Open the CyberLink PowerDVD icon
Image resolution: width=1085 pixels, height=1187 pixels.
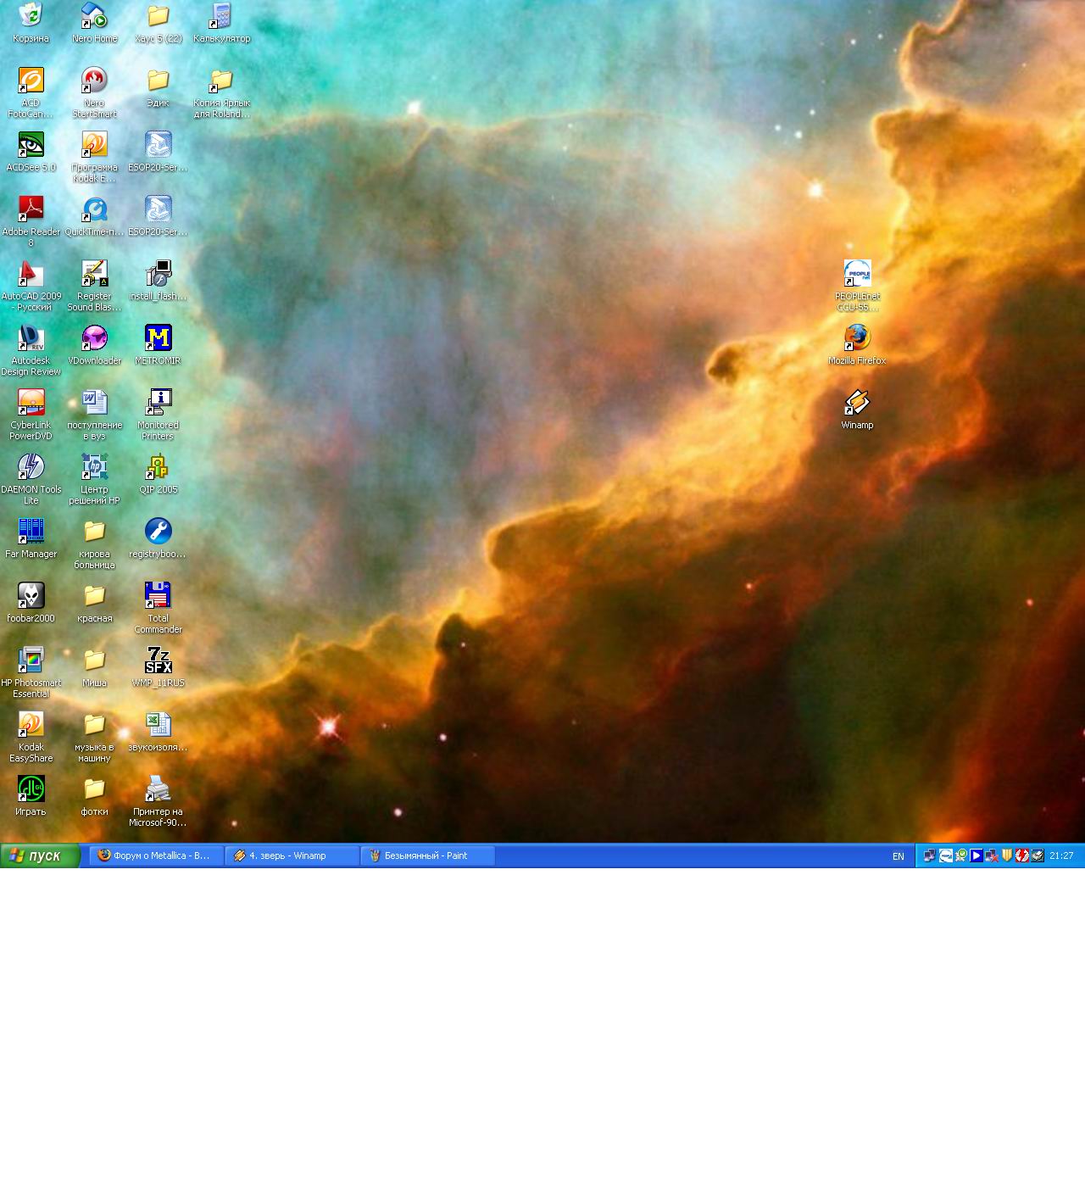click(x=31, y=403)
